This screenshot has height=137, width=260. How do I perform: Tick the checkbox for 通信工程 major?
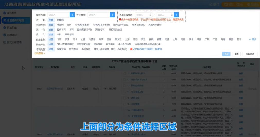[125, 98]
